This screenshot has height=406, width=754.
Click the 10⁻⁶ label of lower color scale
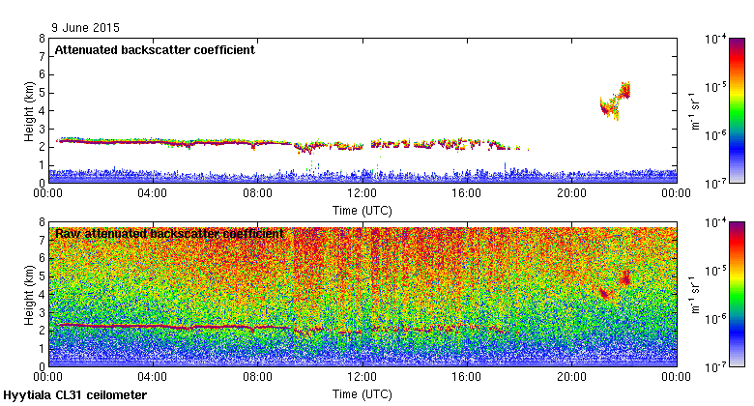(x=715, y=319)
